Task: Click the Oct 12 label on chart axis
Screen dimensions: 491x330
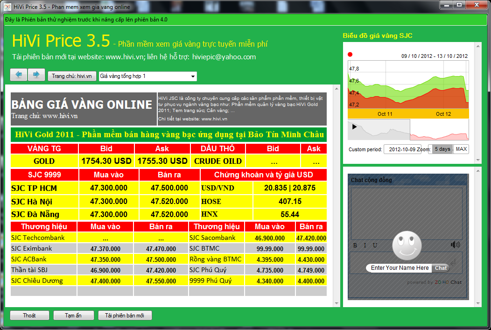Action: (x=443, y=114)
